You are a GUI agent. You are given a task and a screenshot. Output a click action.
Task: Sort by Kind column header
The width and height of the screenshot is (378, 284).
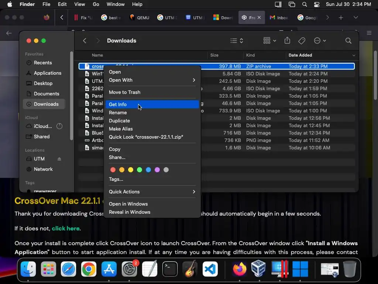click(x=264, y=55)
